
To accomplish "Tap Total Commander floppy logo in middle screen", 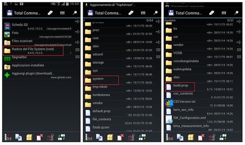I will click(x=90, y=13).
